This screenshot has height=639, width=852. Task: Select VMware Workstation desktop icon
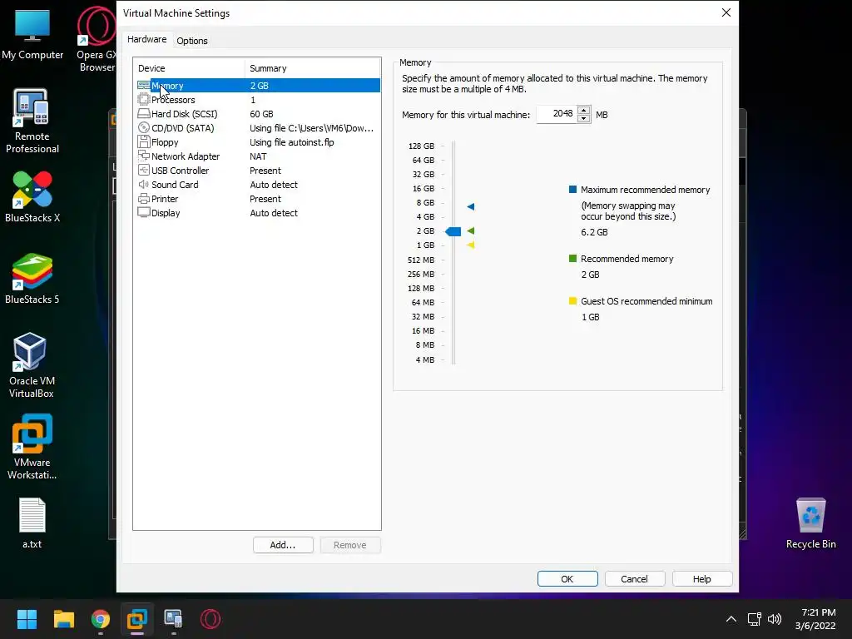32,447
